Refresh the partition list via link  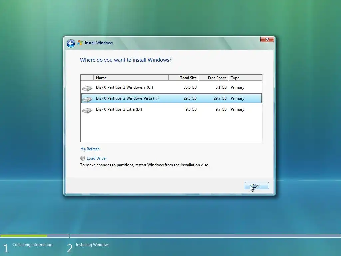tap(93, 149)
